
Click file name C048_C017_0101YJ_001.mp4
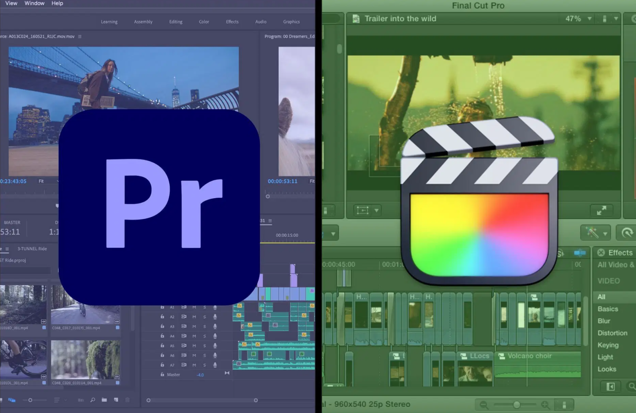pyautogui.click(x=76, y=328)
